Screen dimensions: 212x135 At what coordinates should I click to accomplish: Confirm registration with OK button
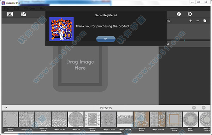tap(106, 39)
